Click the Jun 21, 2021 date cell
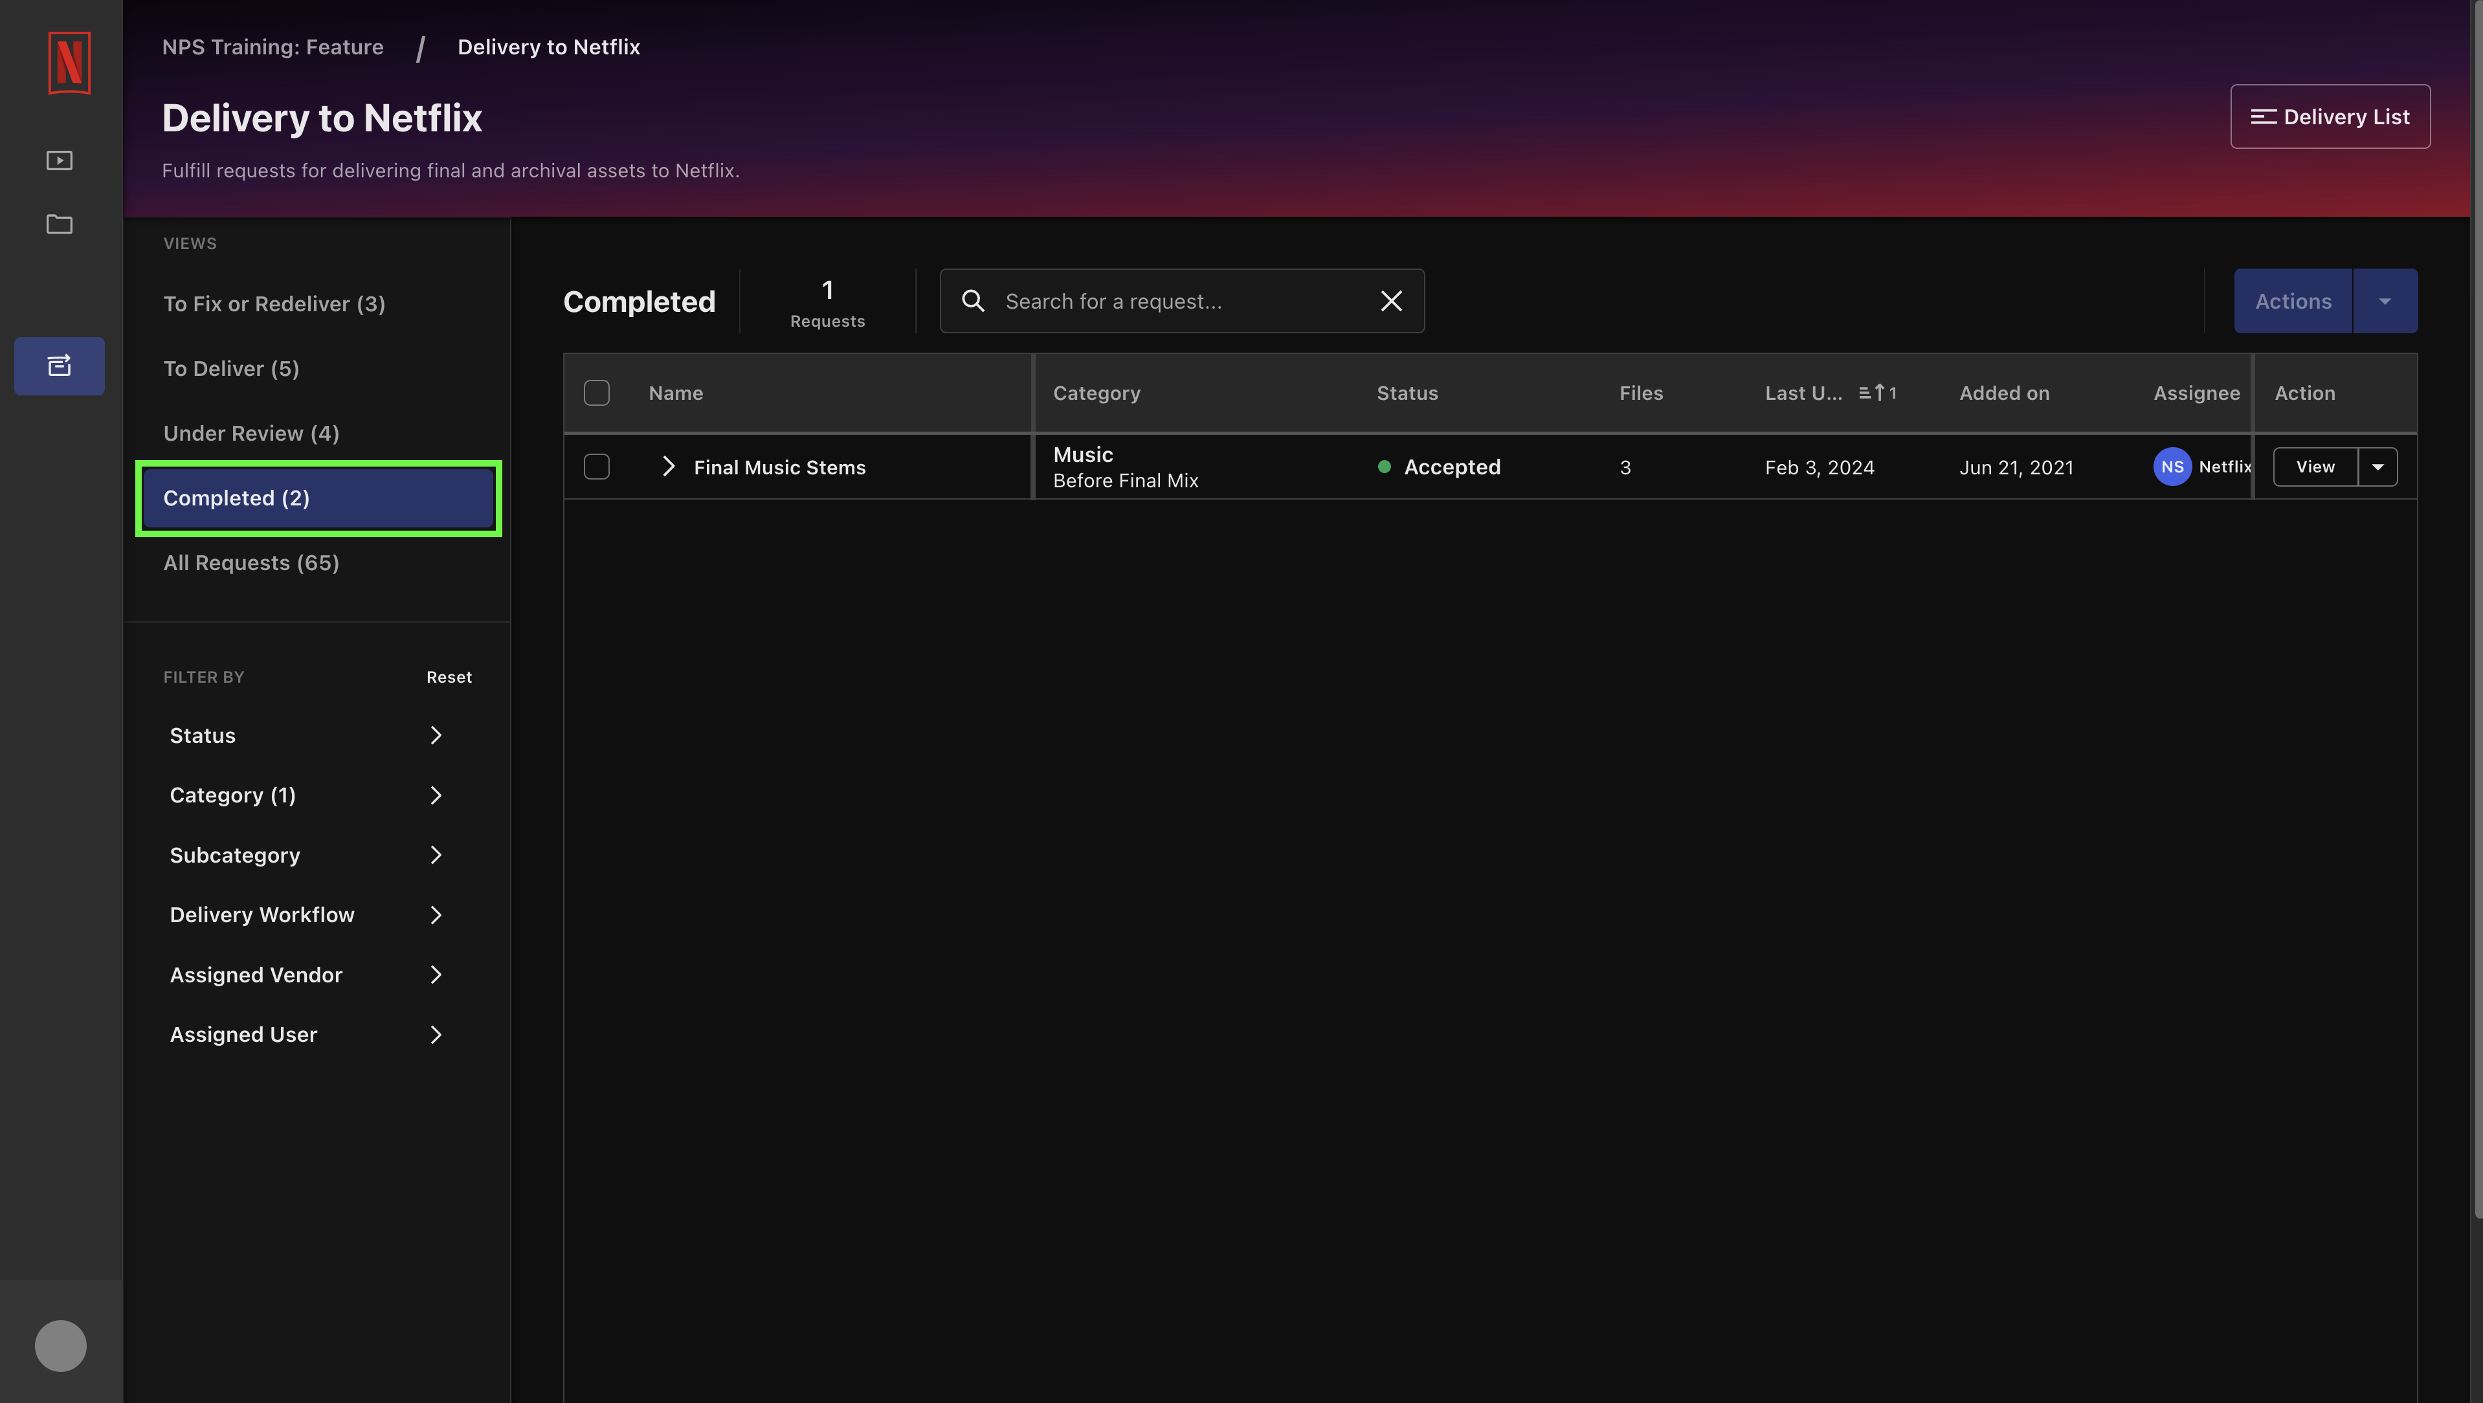Image resolution: width=2483 pixels, height=1403 pixels. (2016, 467)
